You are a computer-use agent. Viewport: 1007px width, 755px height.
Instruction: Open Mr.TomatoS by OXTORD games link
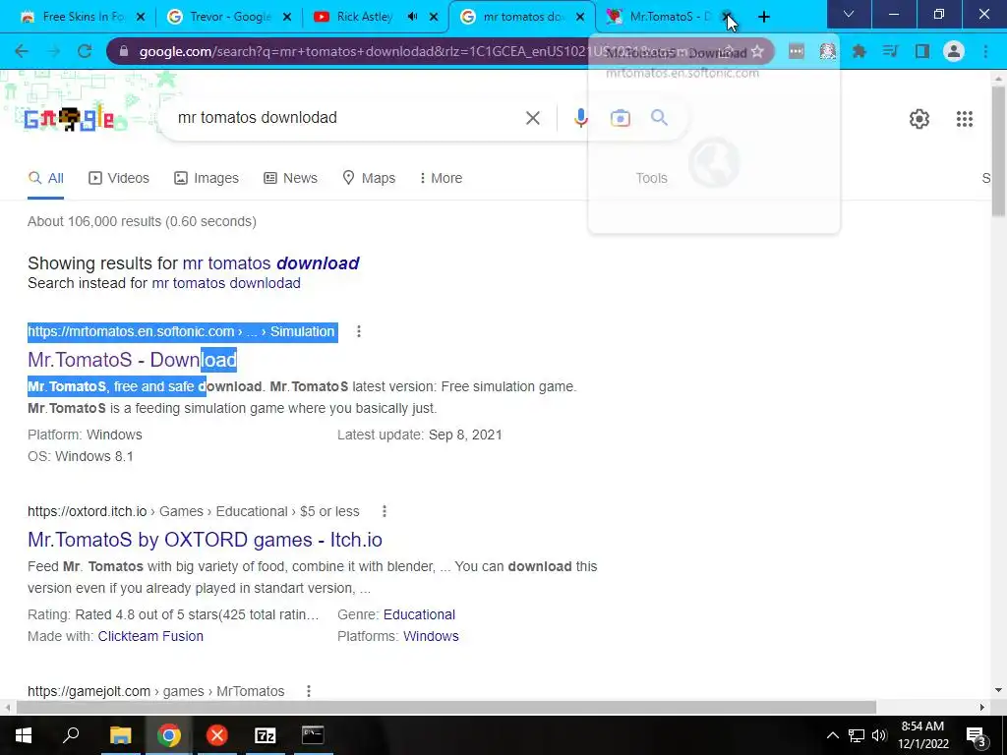tap(205, 540)
